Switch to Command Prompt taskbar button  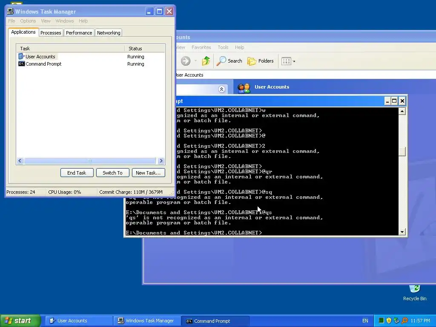pos(215,321)
